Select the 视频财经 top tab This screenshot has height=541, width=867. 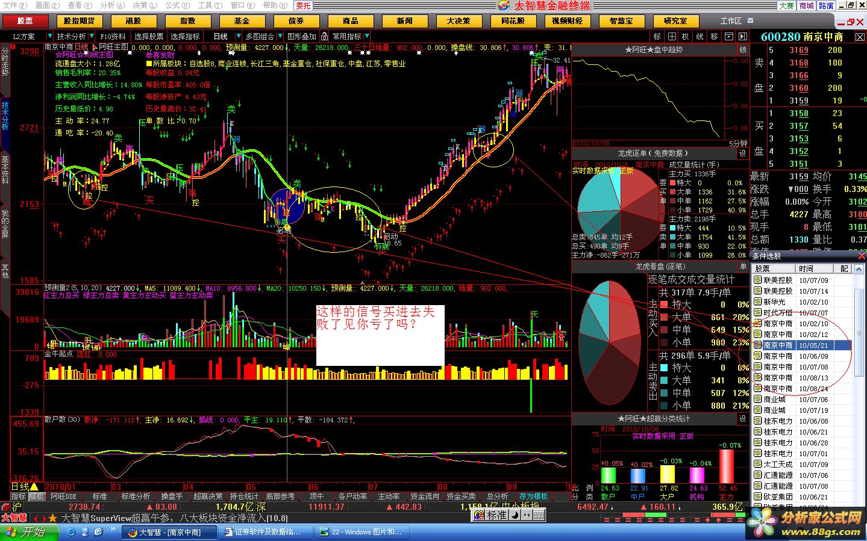[567, 21]
